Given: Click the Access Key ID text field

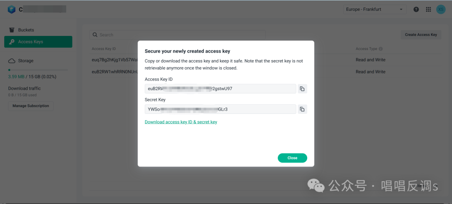Looking at the screenshot, I should coord(220,88).
